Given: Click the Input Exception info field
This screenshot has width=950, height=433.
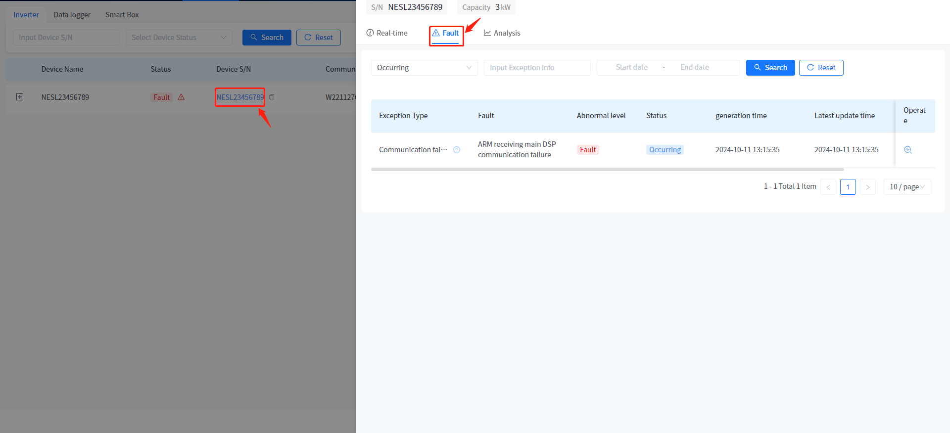Looking at the screenshot, I should (537, 68).
